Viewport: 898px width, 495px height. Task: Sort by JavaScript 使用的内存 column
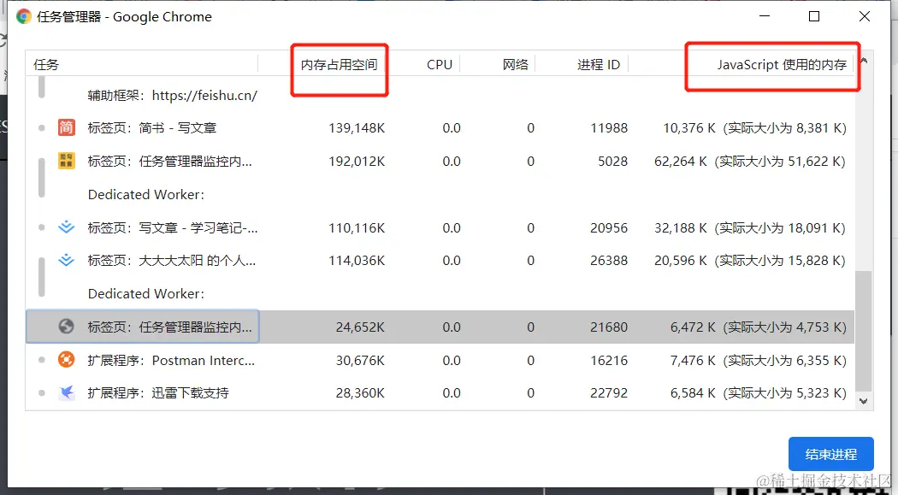click(x=782, y=65)
